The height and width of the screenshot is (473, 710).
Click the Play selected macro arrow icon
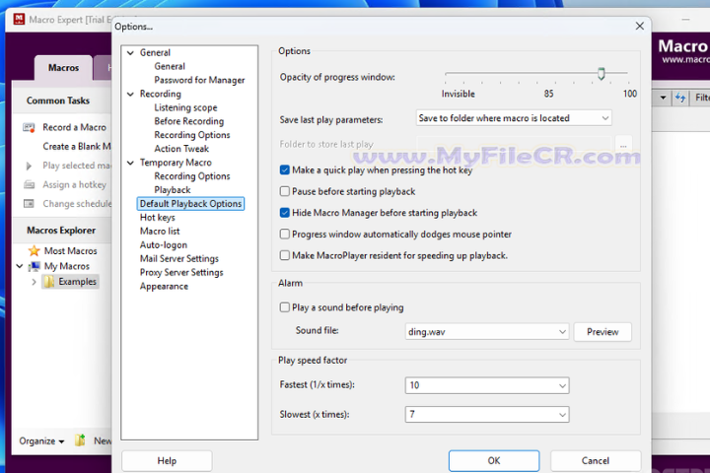tap(29, 166)
